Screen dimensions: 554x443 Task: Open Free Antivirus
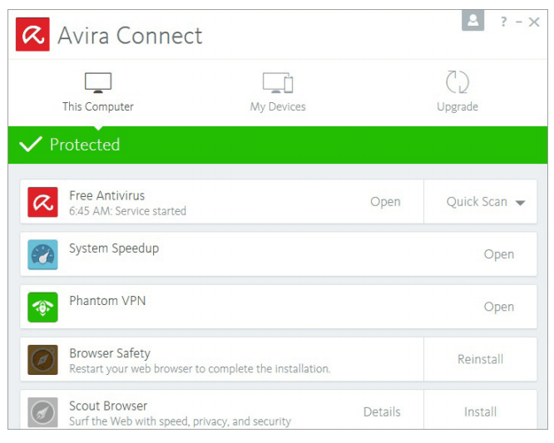point(385,202)
